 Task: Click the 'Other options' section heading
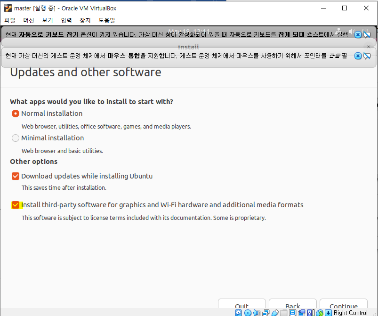tap(34, 162)
